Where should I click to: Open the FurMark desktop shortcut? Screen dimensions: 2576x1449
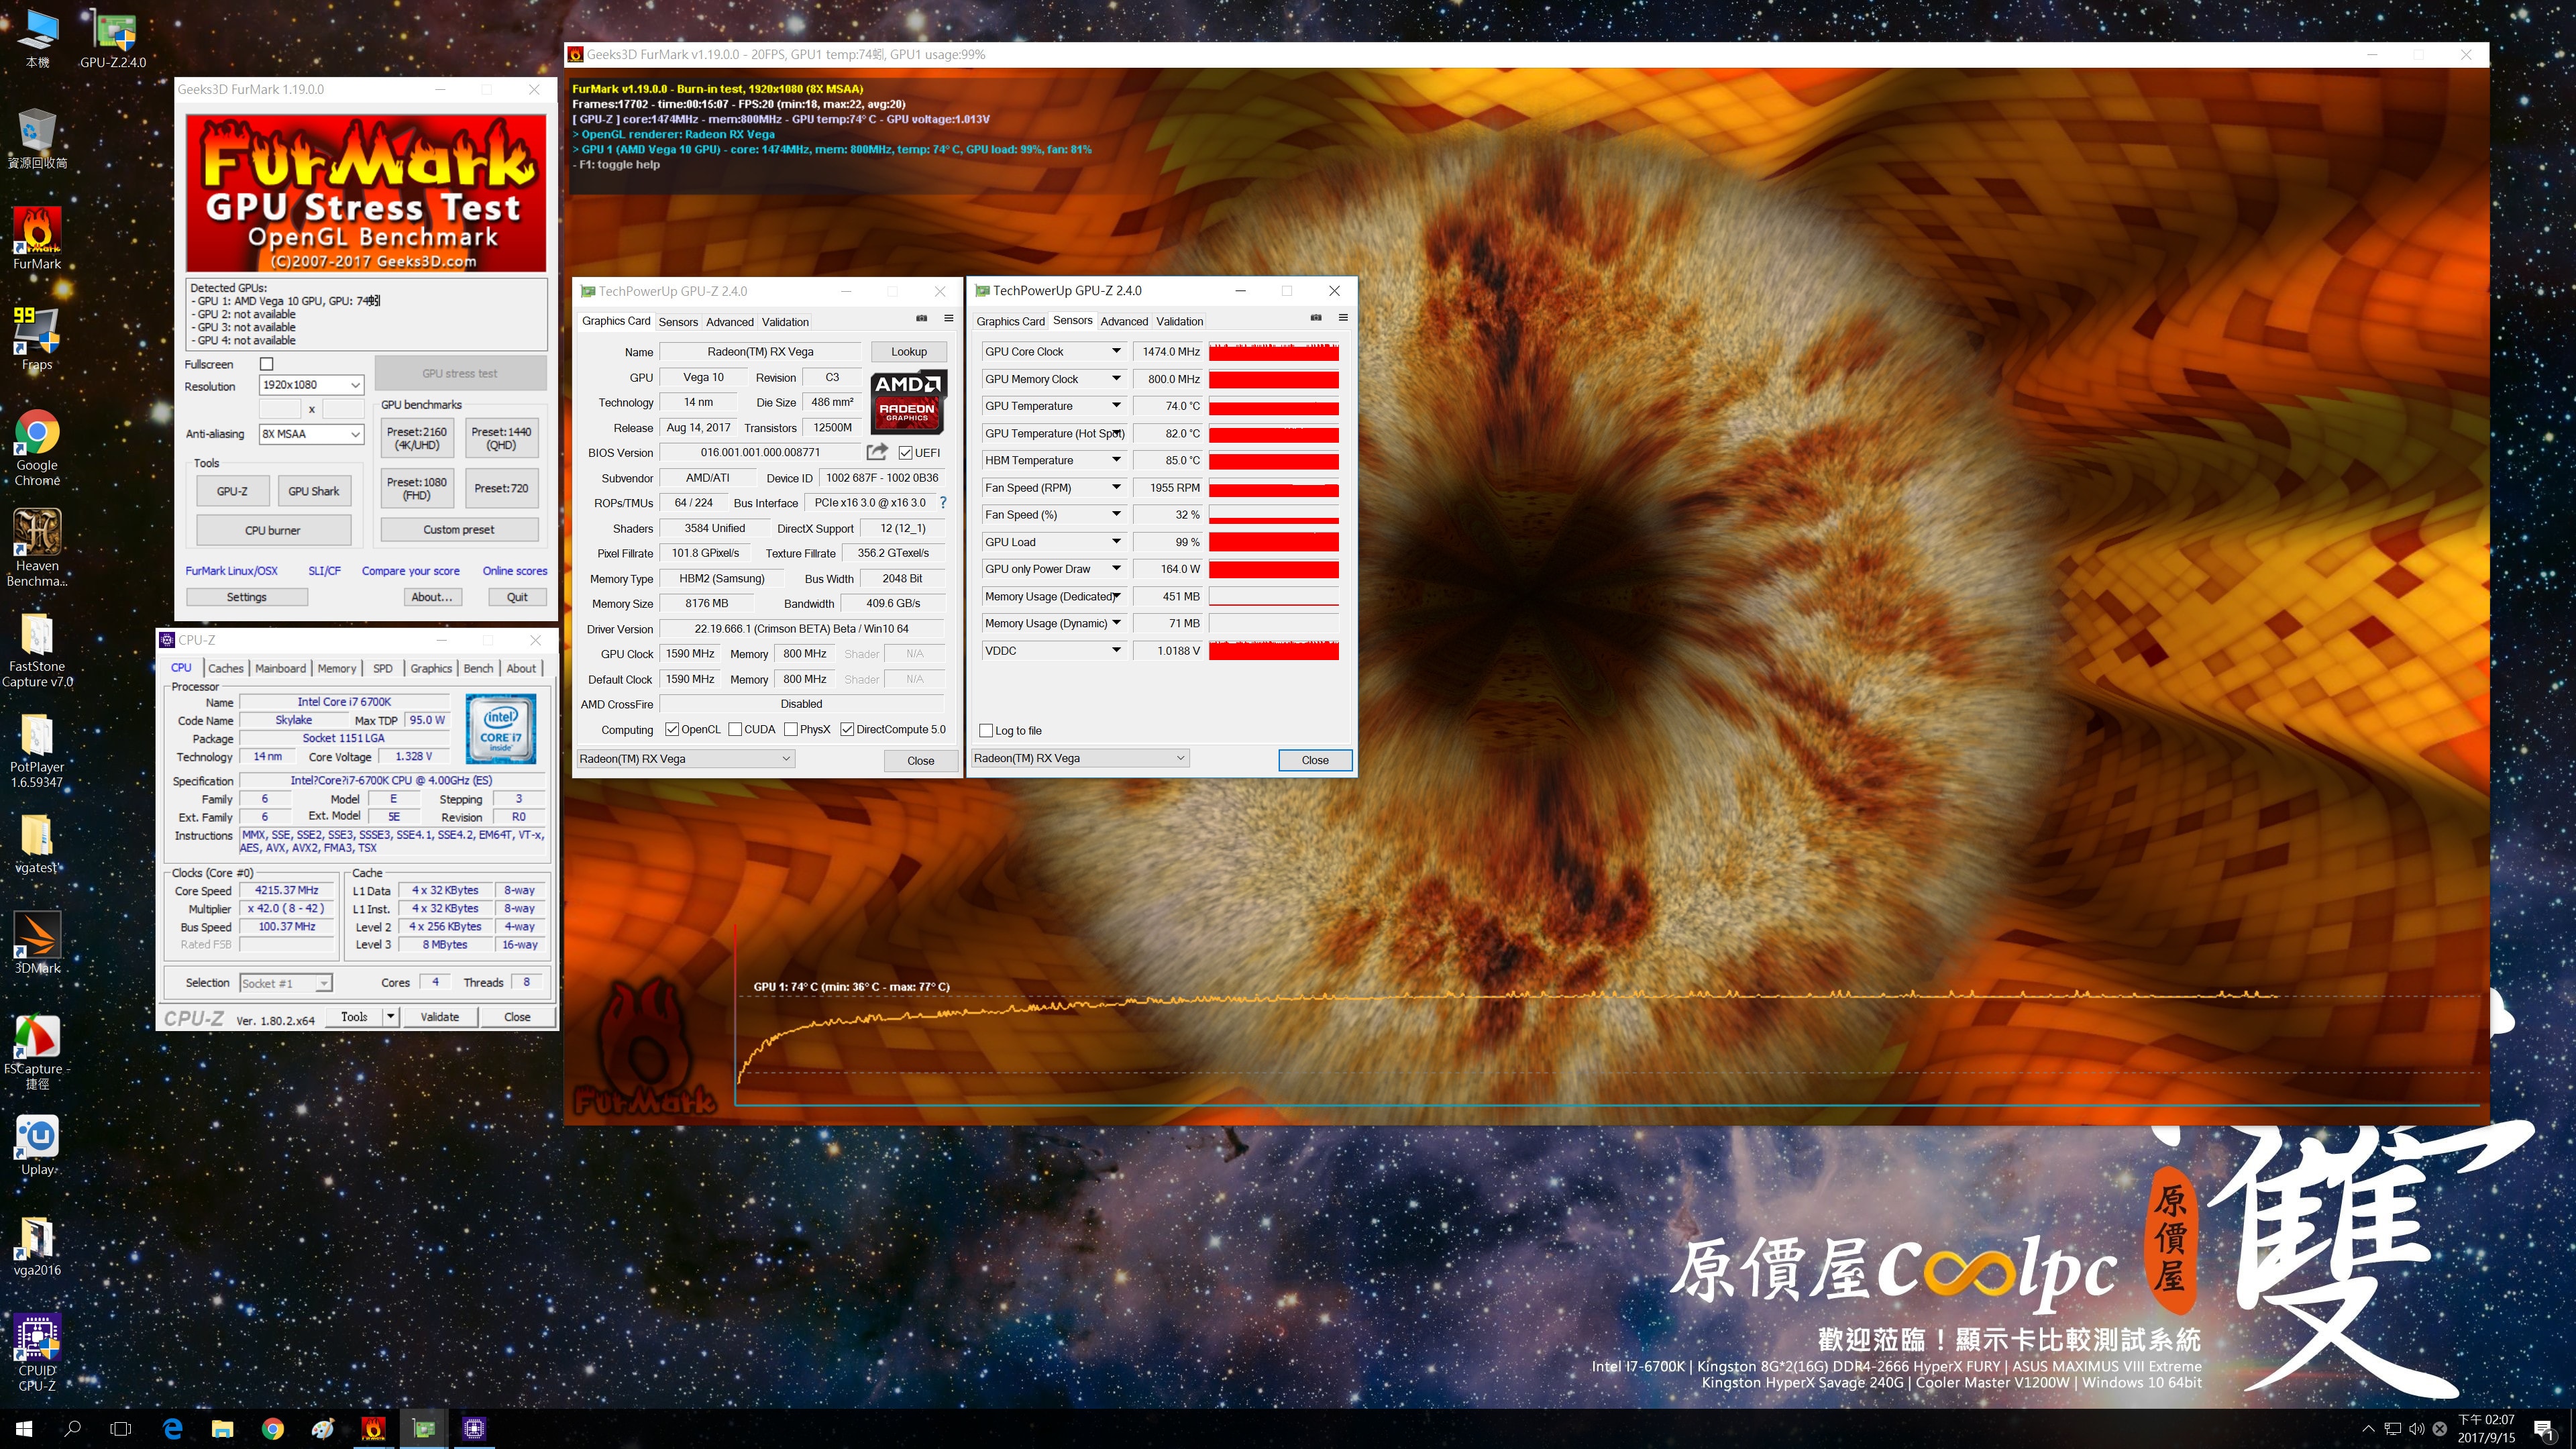pyautogui.click(x=37, y=239)
